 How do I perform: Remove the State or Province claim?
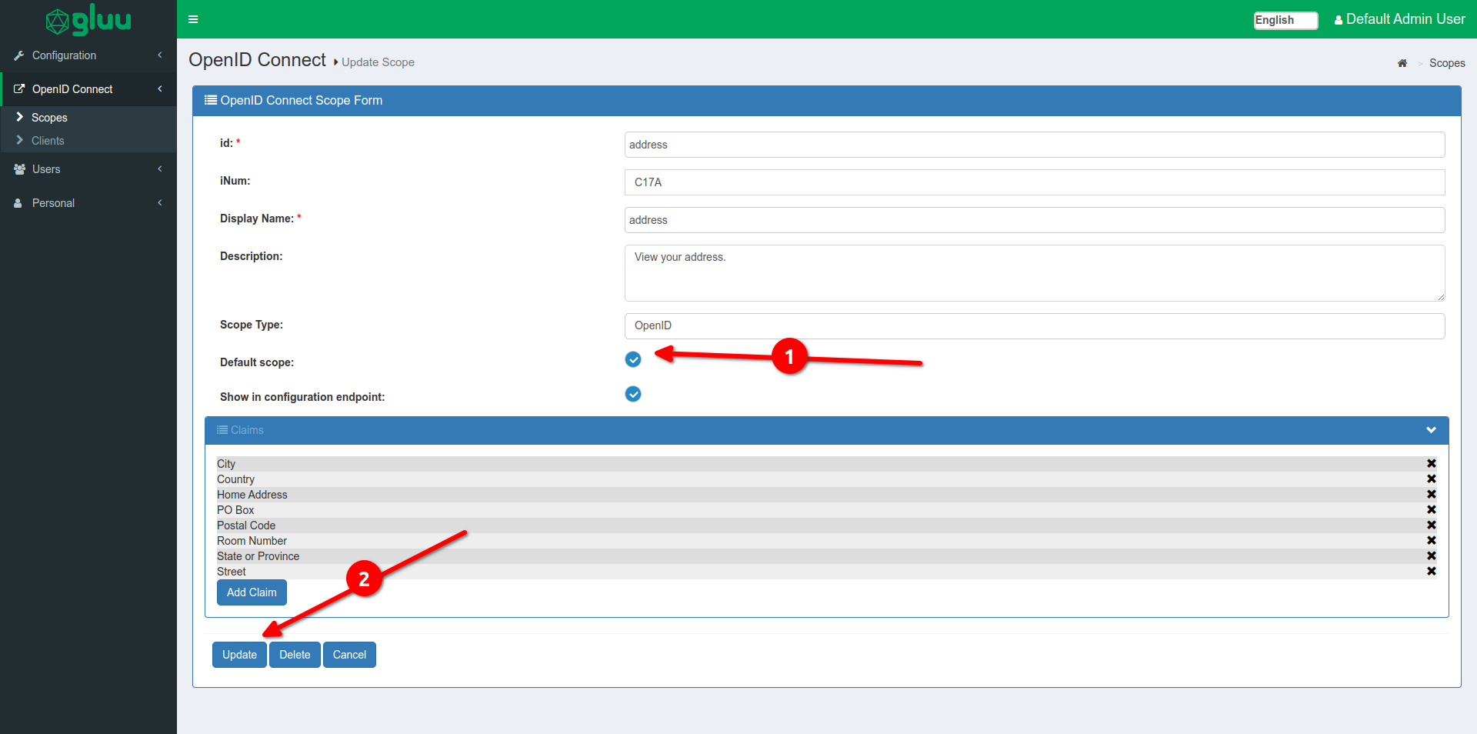[1432, 556]
